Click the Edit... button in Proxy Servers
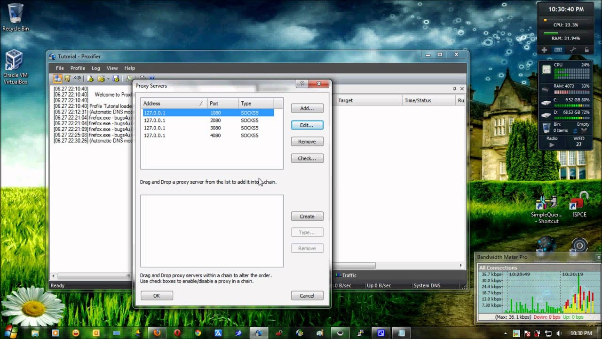This screenshot has width=602, height=339. point(307,125)
